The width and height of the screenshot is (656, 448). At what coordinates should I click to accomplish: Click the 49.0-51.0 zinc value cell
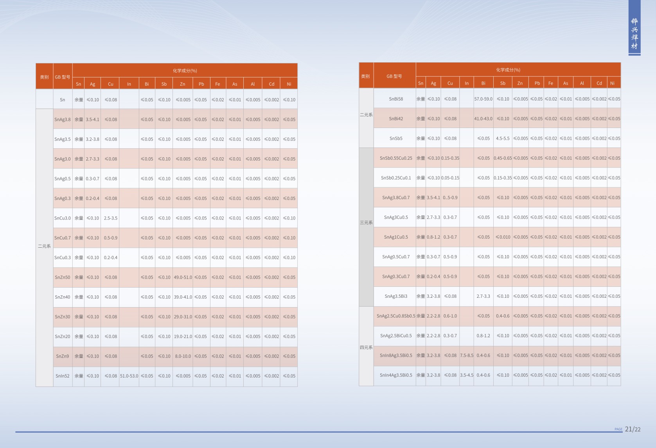click(x=183, y=277)
